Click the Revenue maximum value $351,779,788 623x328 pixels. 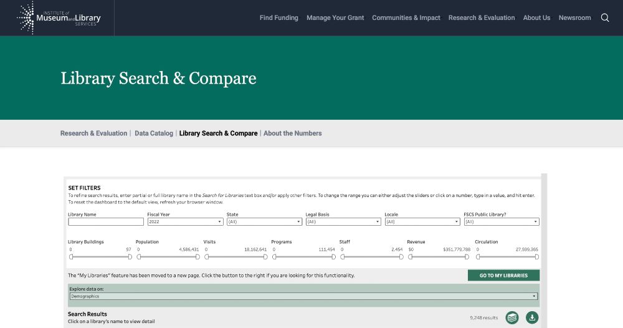[457, 249]
